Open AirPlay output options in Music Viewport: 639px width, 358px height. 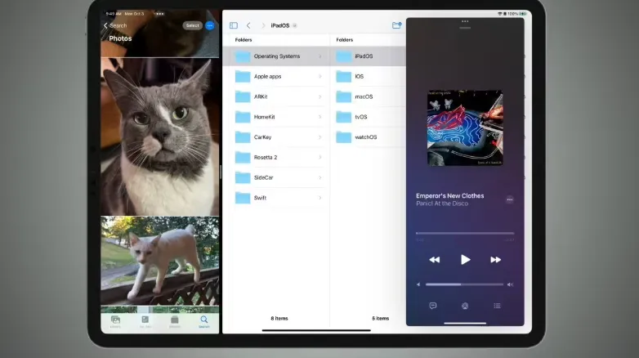pyautogui.click(x=465, y=306)
